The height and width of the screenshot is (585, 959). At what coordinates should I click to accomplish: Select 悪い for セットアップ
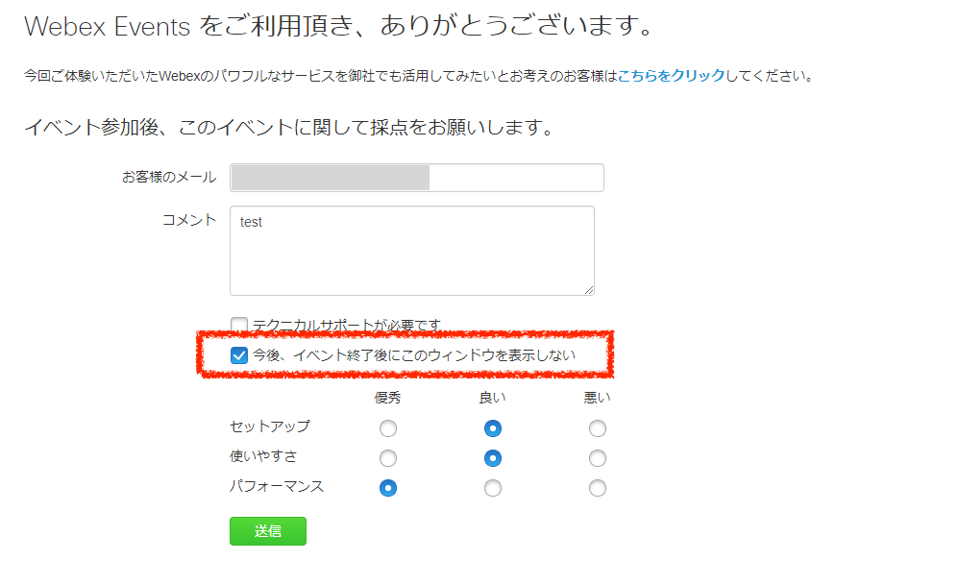click(x=598, y=427)
